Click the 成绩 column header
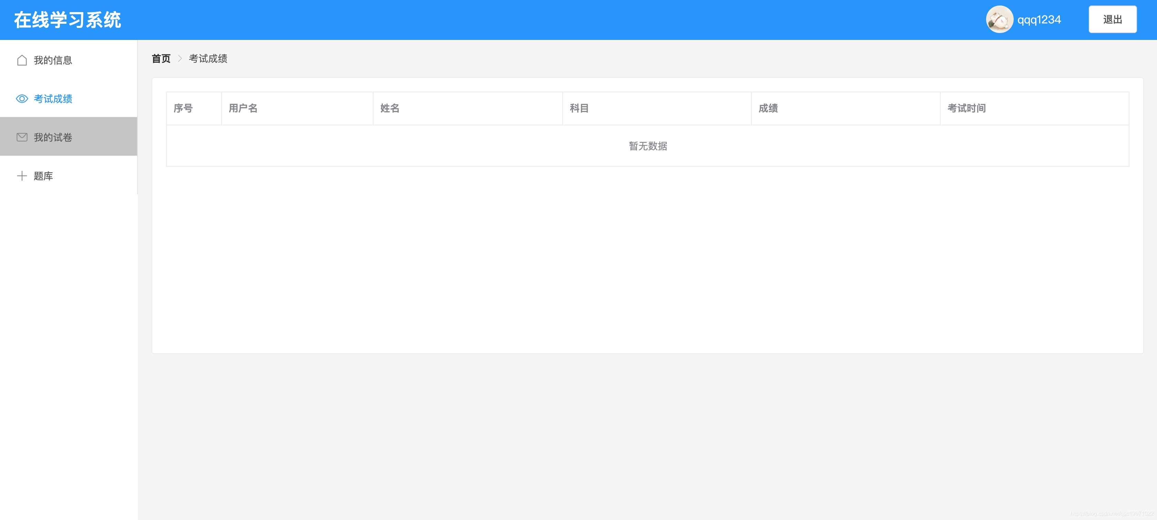This screenshot has width=1157, height=520. (768, 108)
